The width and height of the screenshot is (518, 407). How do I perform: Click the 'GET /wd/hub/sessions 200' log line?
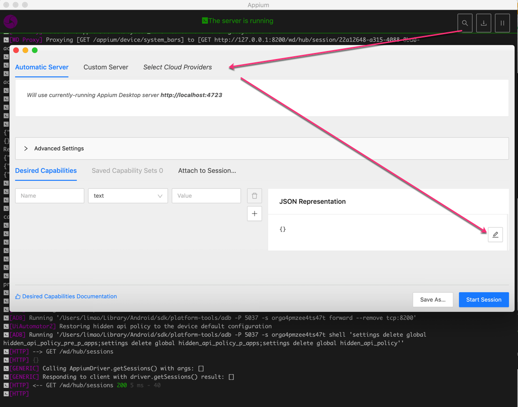point(82,385)
